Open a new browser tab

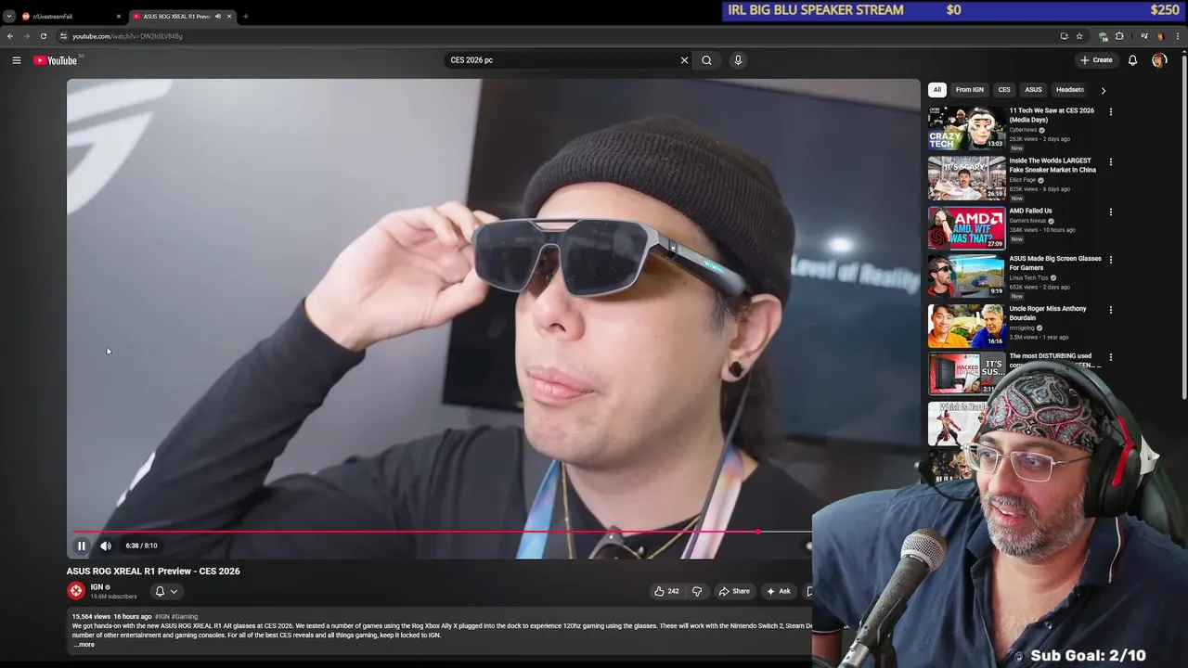(246, 16)
